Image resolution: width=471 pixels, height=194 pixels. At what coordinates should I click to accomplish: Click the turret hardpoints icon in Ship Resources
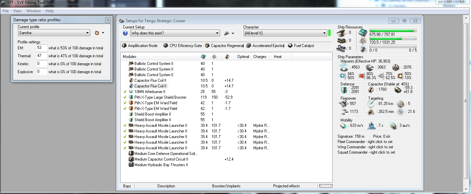click(342, 32)
